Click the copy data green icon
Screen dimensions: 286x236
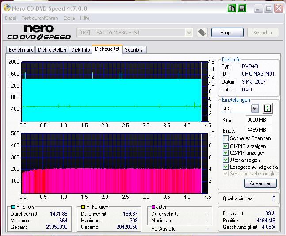tap(232, 8)
